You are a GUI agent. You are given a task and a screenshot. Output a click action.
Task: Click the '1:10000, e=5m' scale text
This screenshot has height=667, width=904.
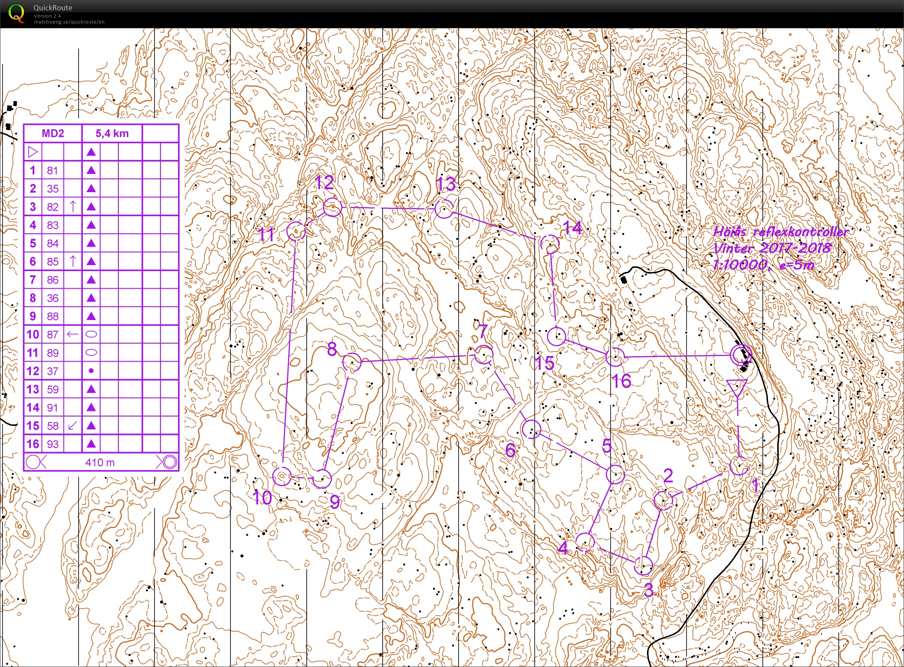pos(764,265)
